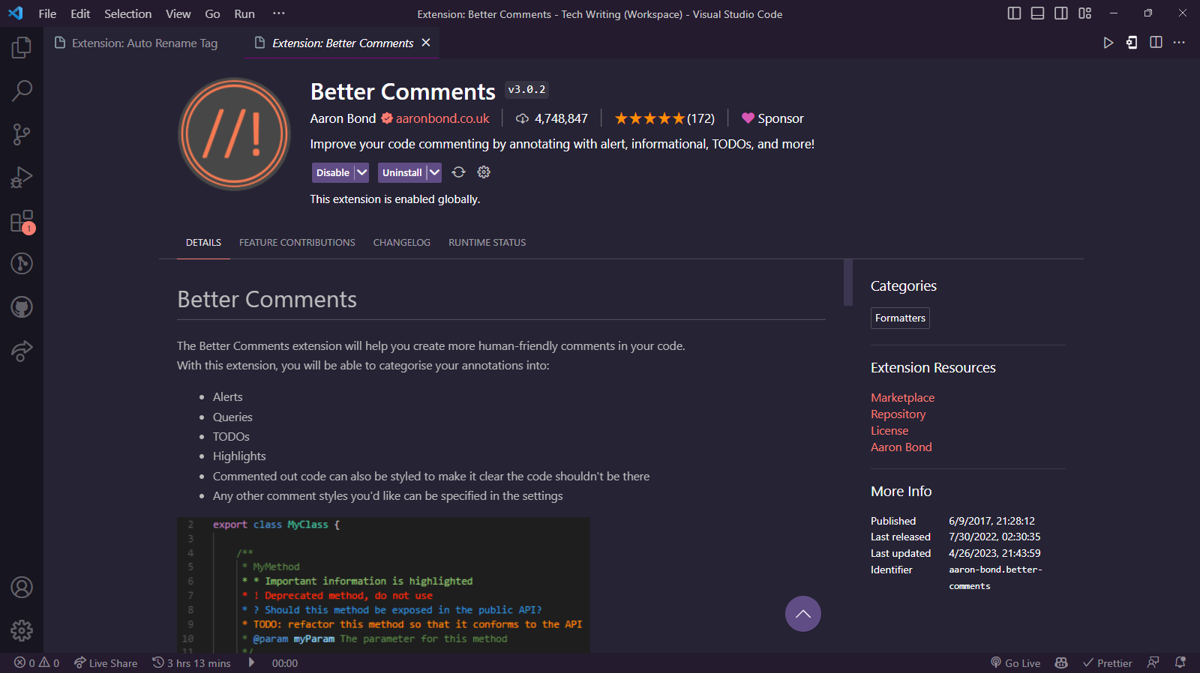Open the Go menu
The width and height of the screenshot is (1200, 673).
pyautogui.click(x=212, y=13)
